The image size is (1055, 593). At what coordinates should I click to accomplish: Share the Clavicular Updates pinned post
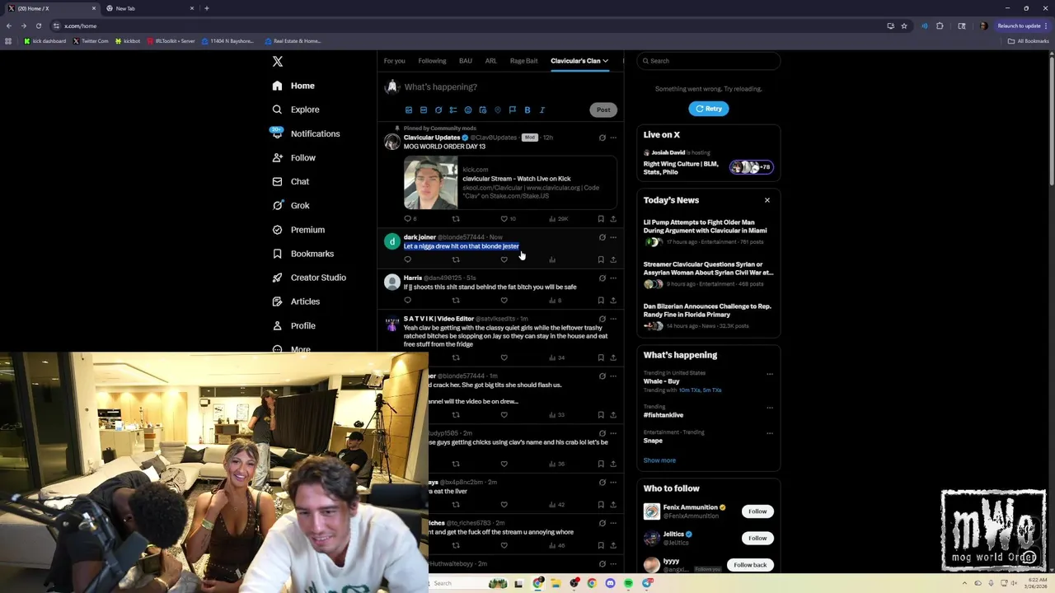pos(613,218)
